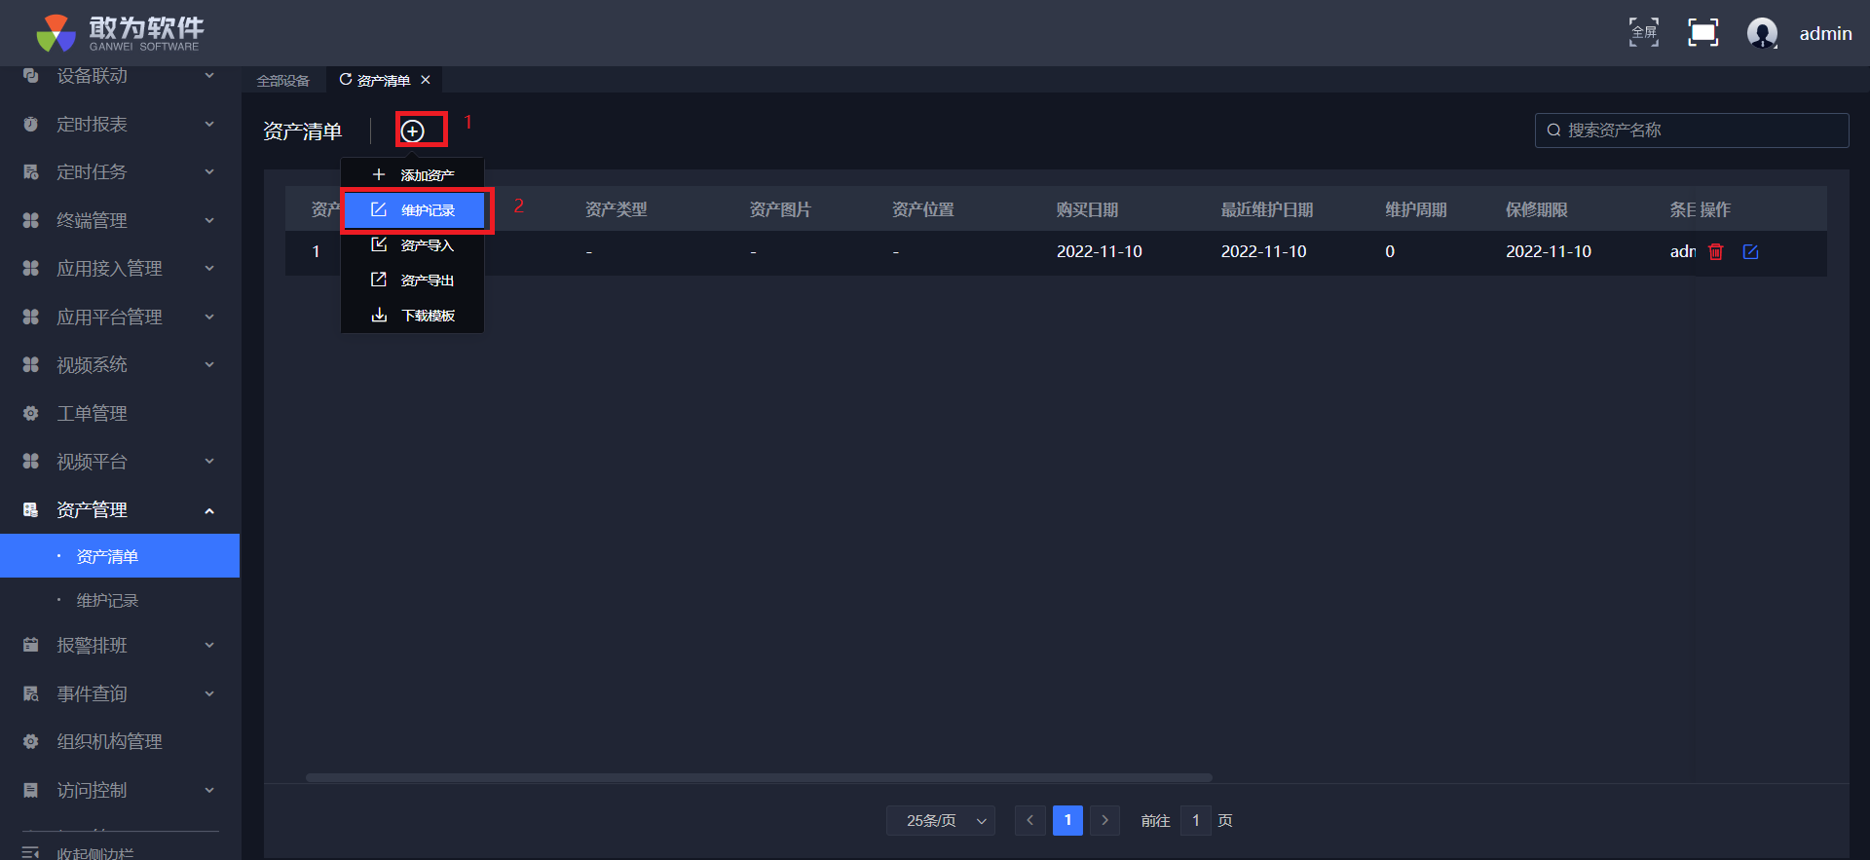The image size is (1870, 860).
Task: Toggle the 全屏 fullscreen icon in header
Action: [1644, 32]
